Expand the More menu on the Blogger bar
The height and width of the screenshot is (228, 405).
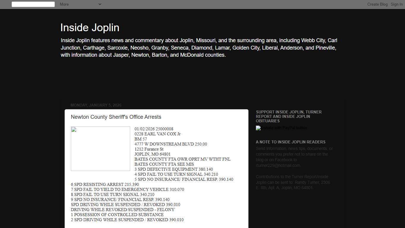click(80, 4)
